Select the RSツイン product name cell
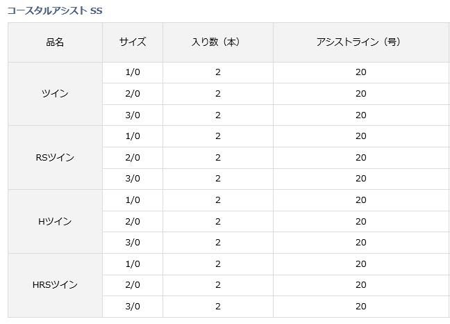Screen dimensions: 450x324 click(55, 157)
